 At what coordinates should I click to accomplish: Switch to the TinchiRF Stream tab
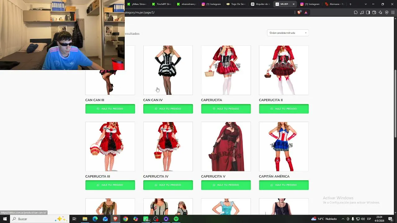pos(162,4)
